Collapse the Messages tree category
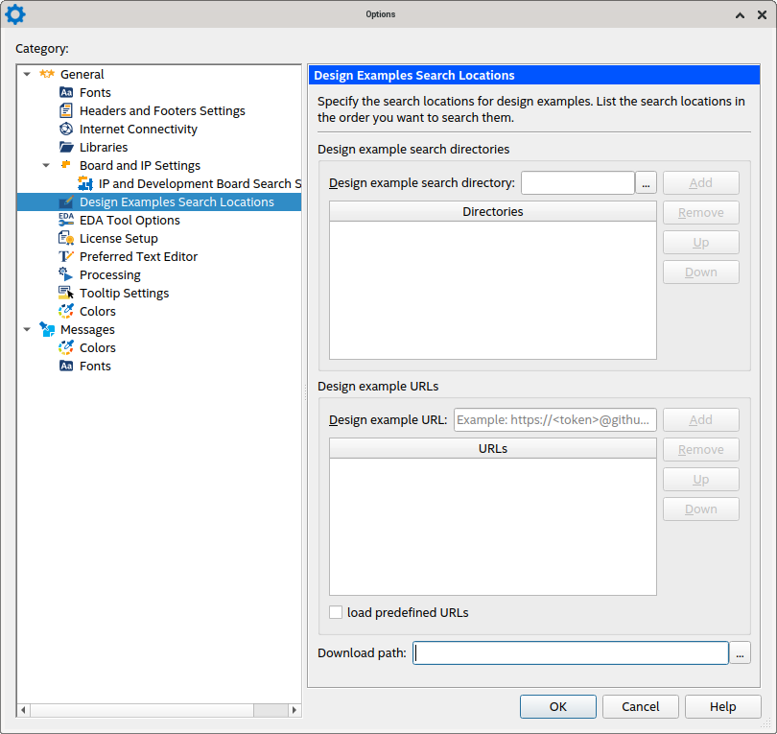Screen dimensions: 777x734 click(27, 329)
